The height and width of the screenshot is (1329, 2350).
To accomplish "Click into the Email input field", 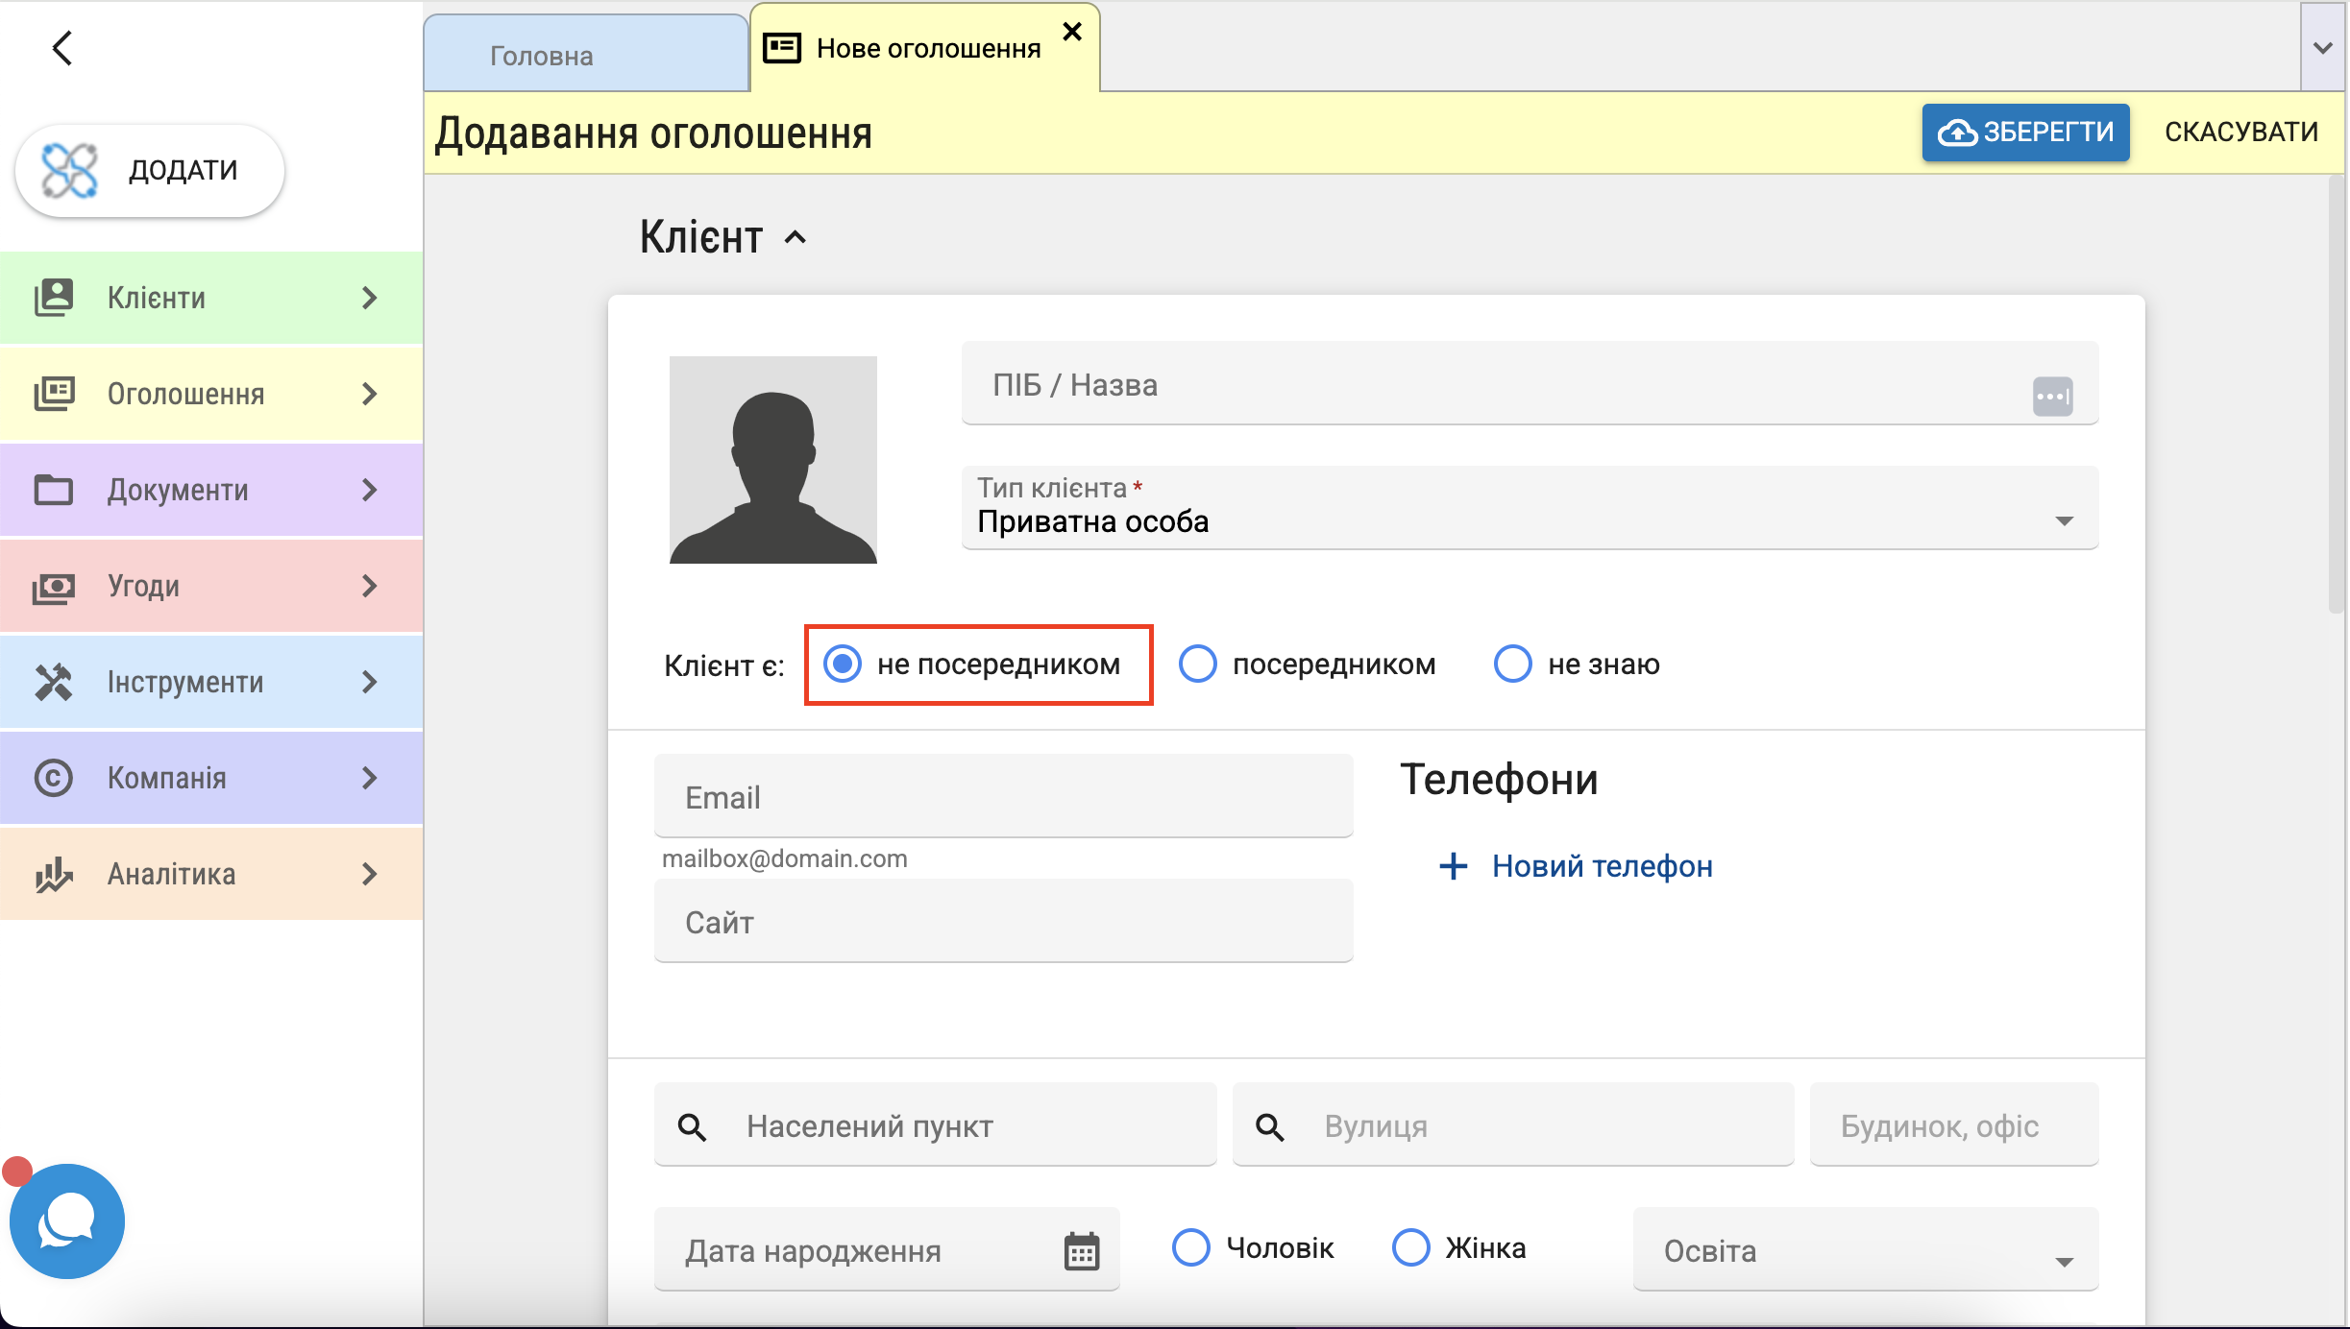I will pyautogui.click(x=1003, y=797).
